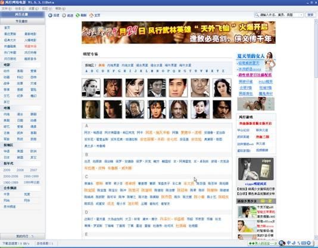Click the green Refresh (刷新) icon
The width and height of the screenshot is (318, 248).
point(77,15)
